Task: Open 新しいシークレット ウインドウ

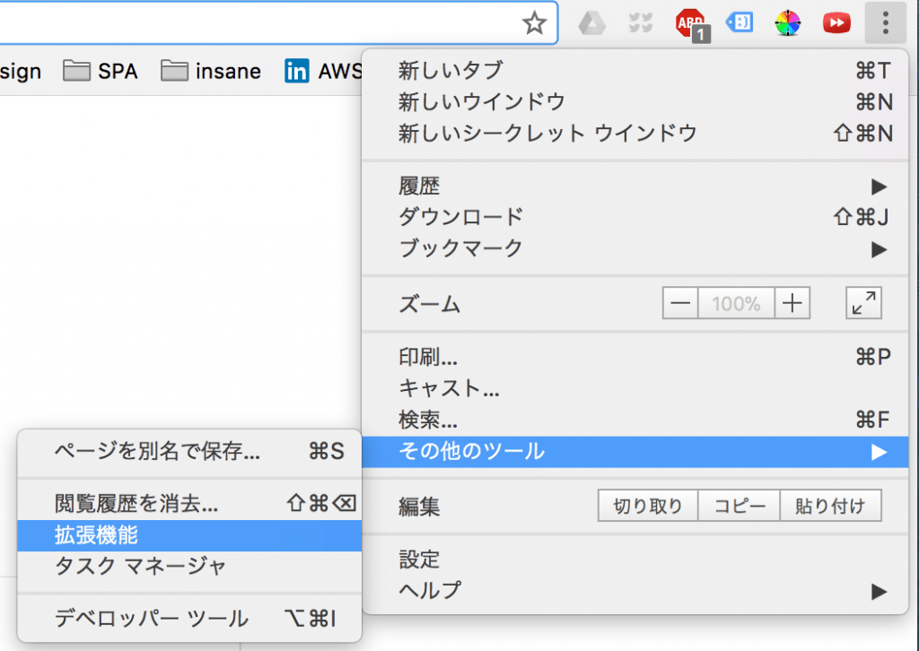Action: pos(635,134)
